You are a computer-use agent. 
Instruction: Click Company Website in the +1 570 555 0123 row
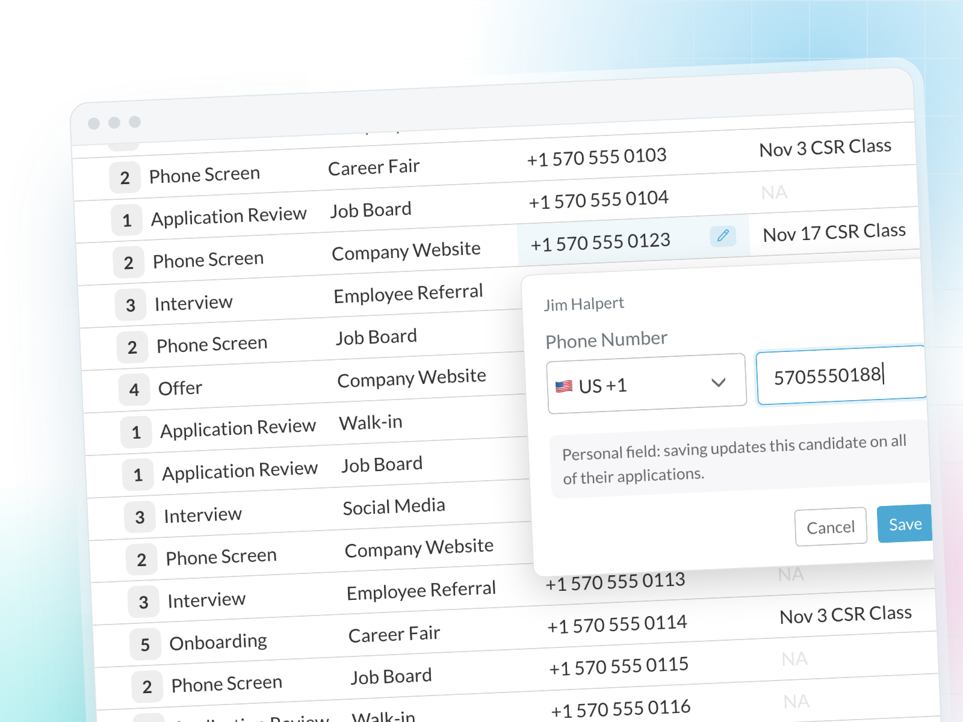[406, 251]
